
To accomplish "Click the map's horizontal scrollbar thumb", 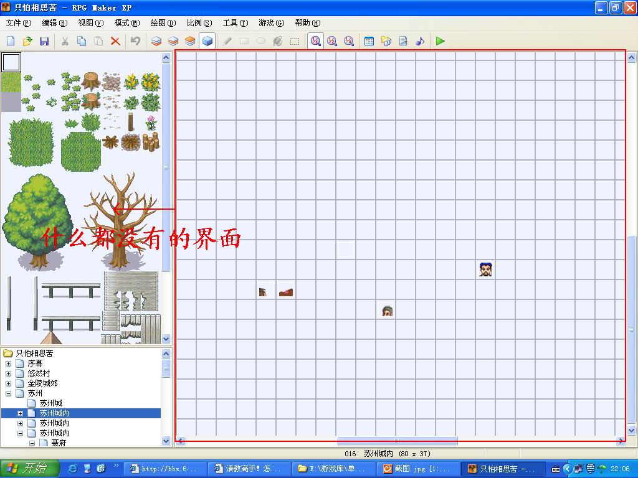I will [x=397, y=441].
